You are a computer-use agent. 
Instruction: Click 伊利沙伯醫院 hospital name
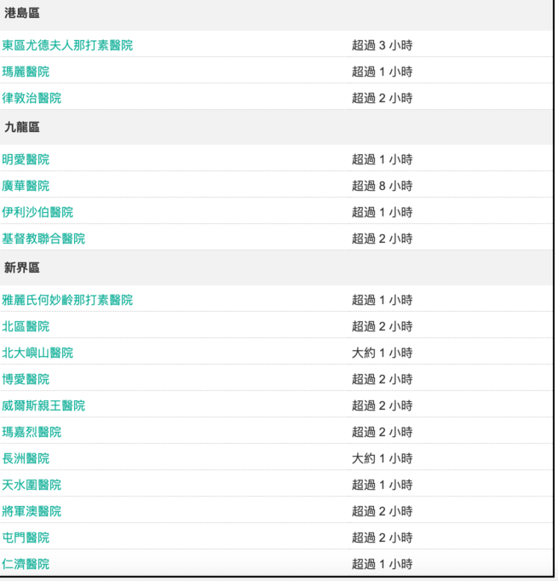click(x=37, y=212)
